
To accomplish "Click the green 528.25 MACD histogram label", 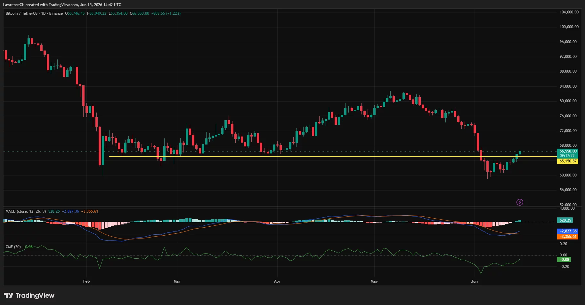I will (x=565, y=220).
